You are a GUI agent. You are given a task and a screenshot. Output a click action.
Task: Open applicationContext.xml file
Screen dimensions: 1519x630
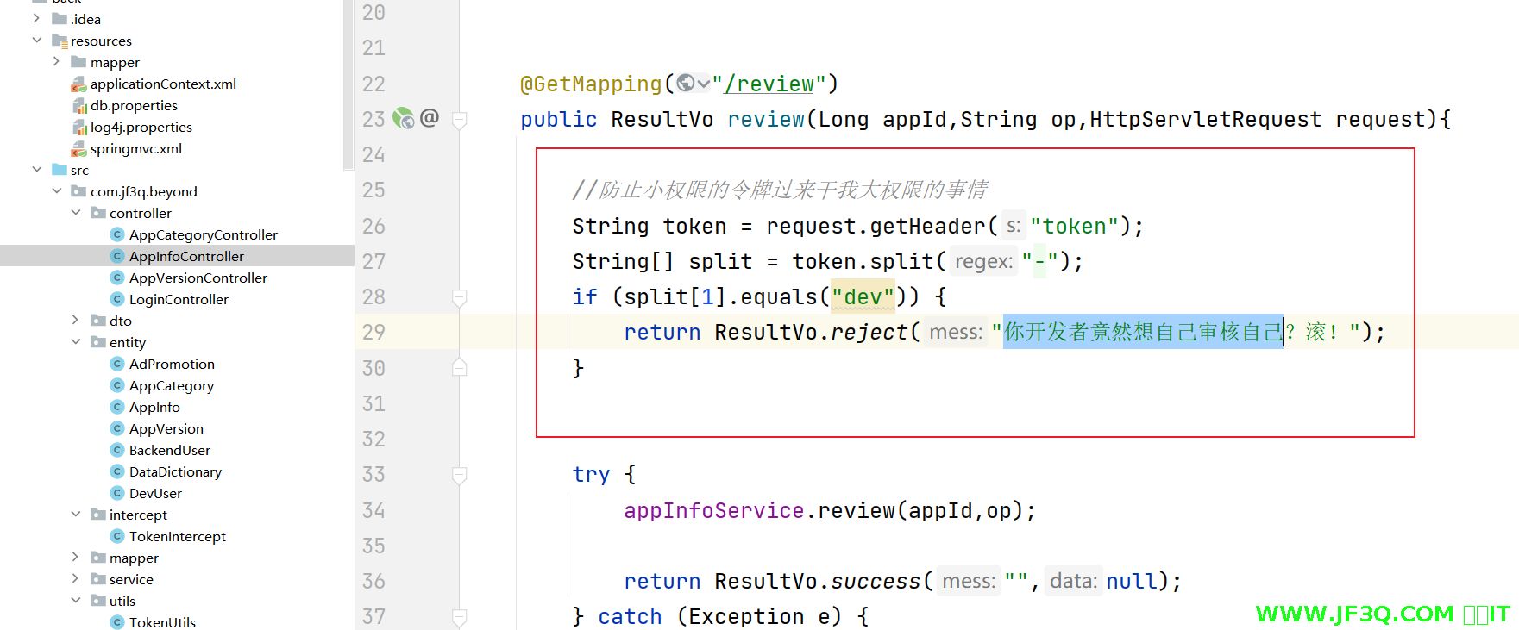coord(162,84)
